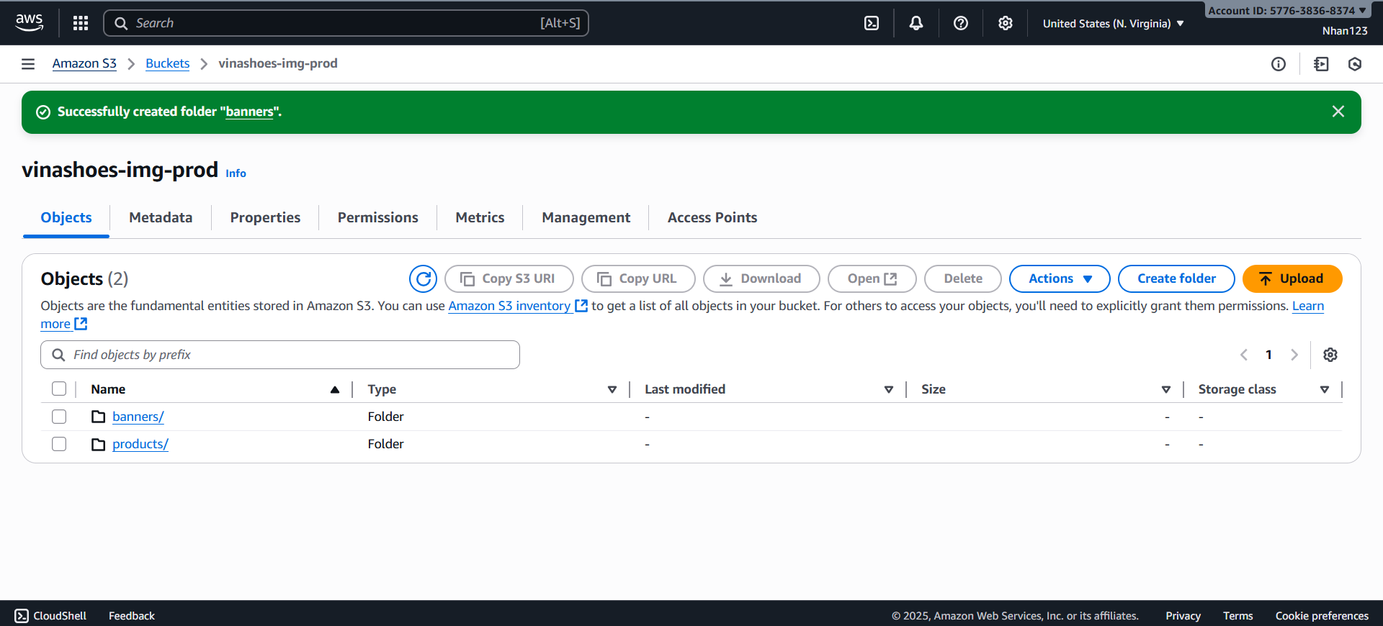Open the help question mark menu
1383x626 pixels.
(961, 23)
